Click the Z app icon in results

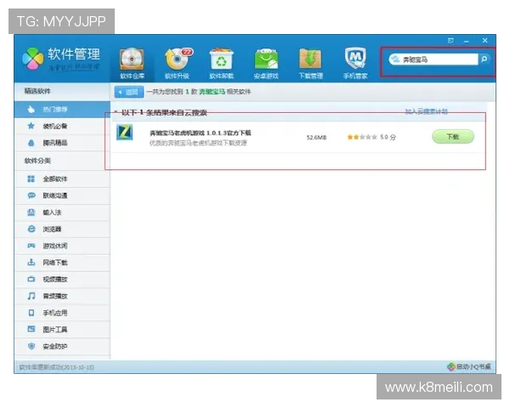click(124, 134)
